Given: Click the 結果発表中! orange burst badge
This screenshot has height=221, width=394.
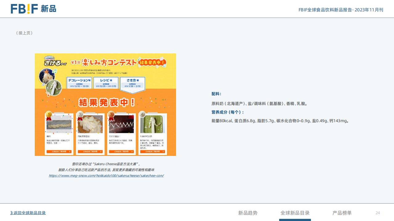Looking at the screenshot, I should (152, 62).
